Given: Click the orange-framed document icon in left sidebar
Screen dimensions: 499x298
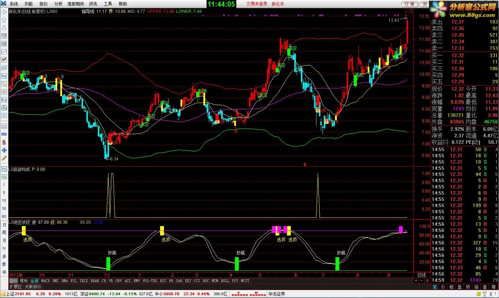Looking at the screenshot, I should (x=4, y=92).
